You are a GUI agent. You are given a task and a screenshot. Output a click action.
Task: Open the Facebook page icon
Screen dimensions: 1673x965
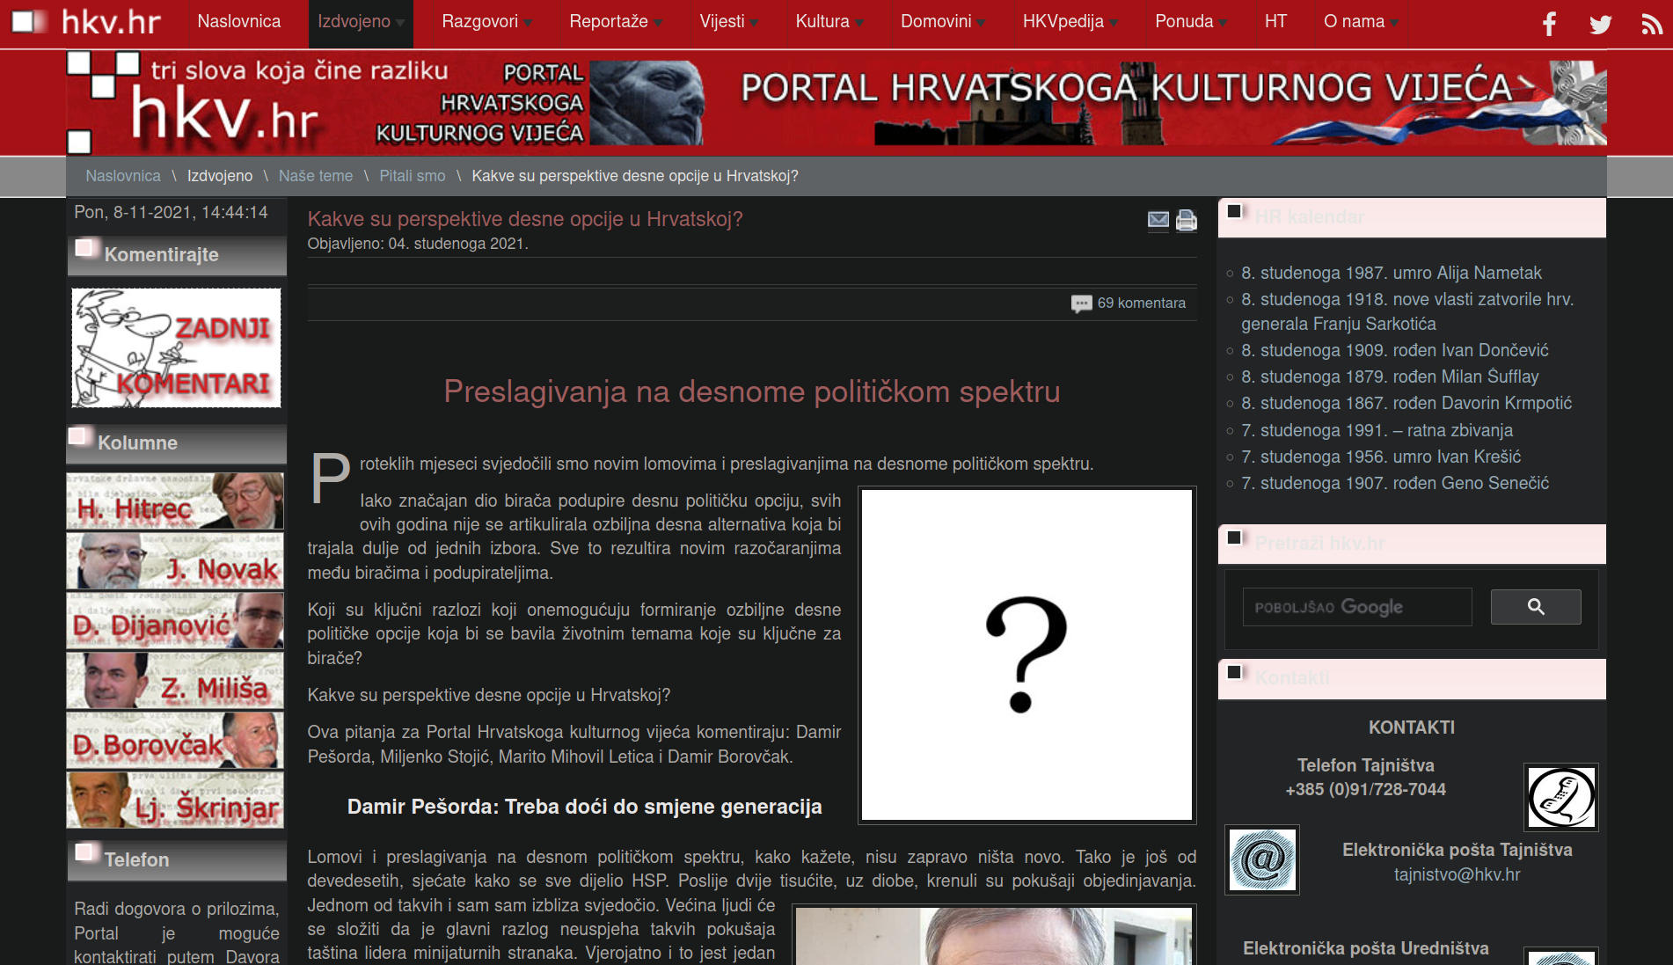(1549, 24)
